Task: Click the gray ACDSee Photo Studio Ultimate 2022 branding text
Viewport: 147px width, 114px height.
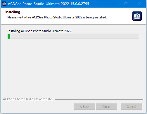Action: [x=28, y=99]
